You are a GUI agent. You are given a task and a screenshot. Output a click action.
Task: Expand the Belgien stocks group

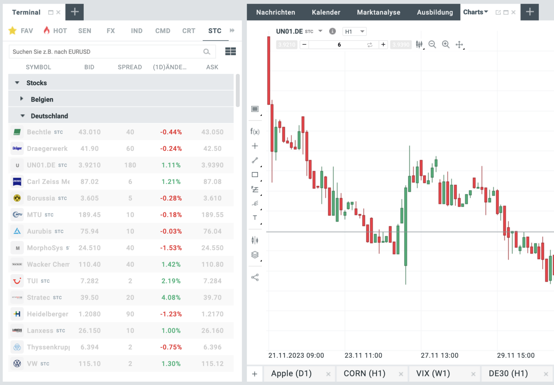21,99
